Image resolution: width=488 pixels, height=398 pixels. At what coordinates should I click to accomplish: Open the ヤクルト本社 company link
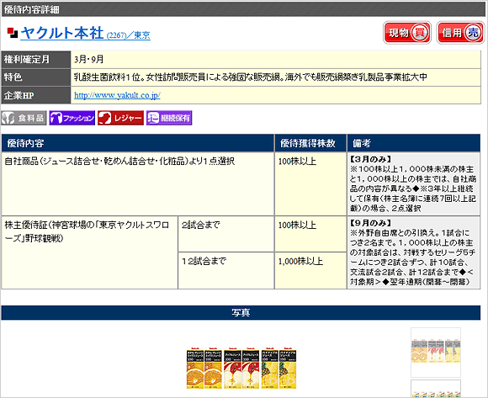(85, 34)
